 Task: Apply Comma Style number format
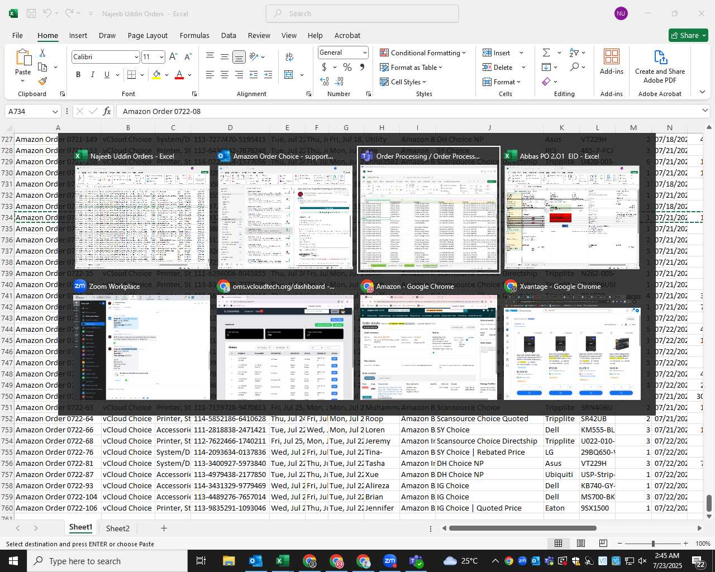click(362, 67)
